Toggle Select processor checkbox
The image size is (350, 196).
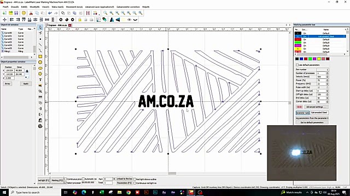click(x=66, y=183)
